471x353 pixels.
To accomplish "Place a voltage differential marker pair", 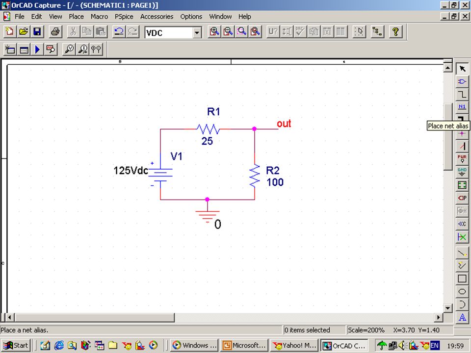I will 97,49.
